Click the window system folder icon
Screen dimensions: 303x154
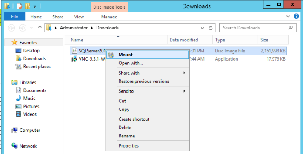coord(7,6)
